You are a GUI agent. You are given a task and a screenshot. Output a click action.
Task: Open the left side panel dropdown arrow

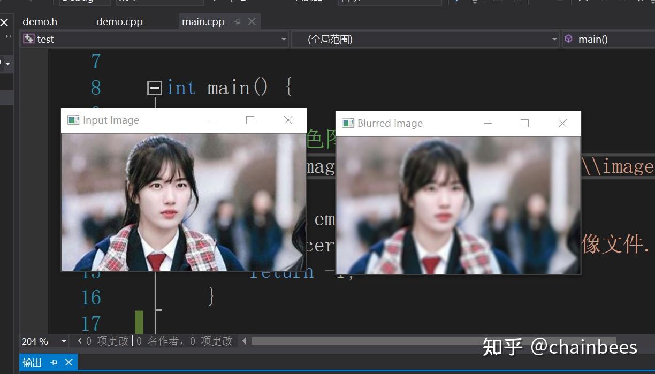coord(8,63)
